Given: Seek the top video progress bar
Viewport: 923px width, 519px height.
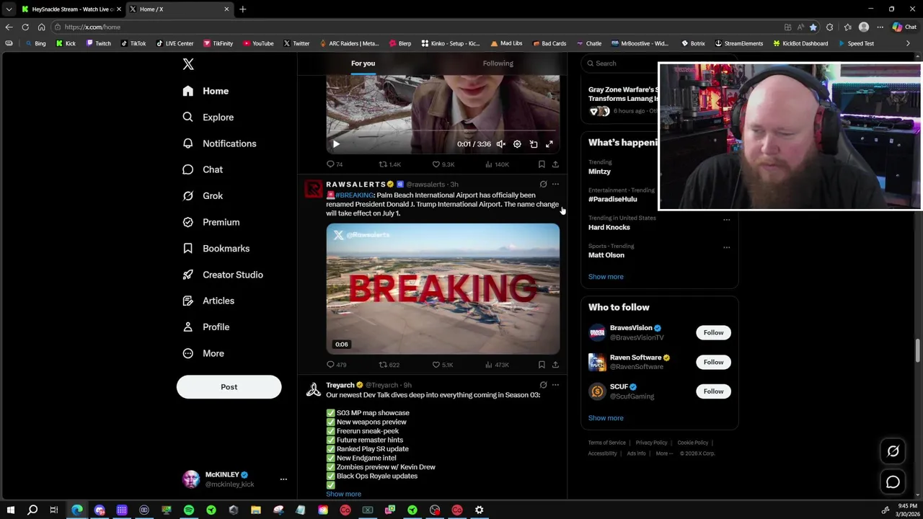Looking at the screenshot, I should (x=443, y=131).
